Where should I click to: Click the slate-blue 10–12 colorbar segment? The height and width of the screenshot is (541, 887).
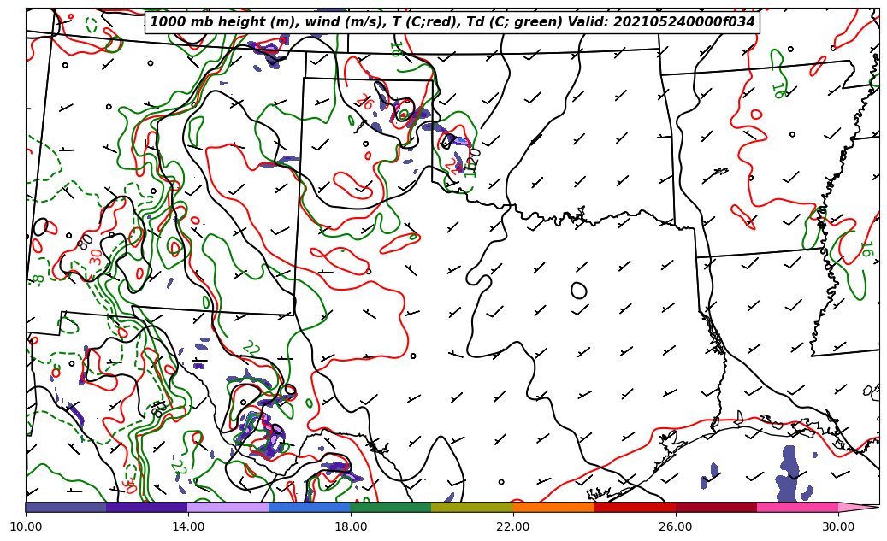(66, 507)
